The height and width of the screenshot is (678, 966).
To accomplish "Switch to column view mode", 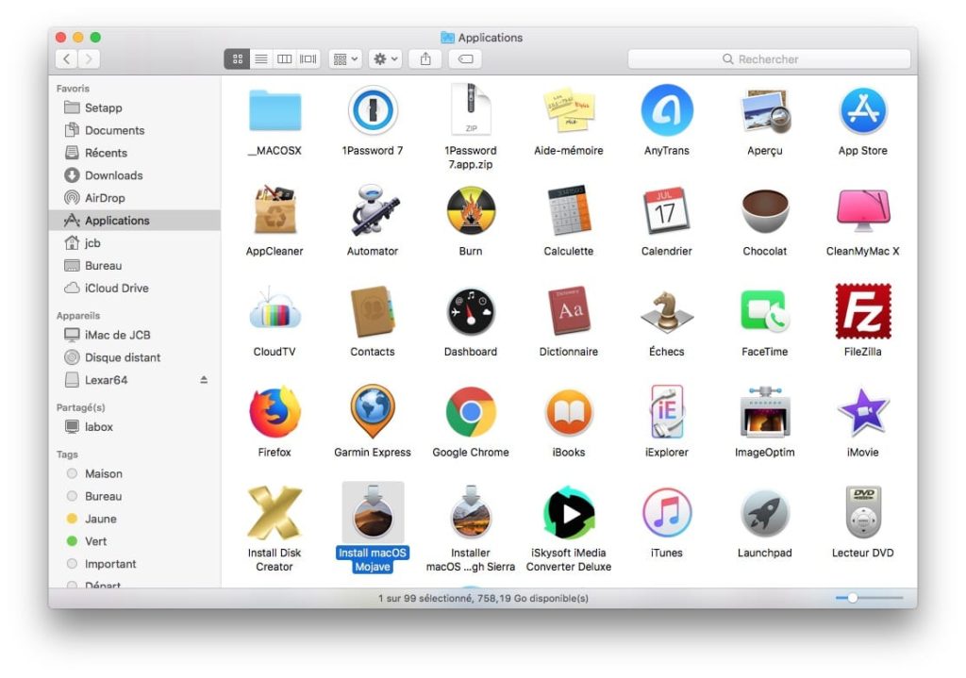I will pyautogui.click(x=285, y=59).
